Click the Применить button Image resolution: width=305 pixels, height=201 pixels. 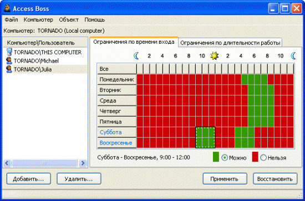225,179
